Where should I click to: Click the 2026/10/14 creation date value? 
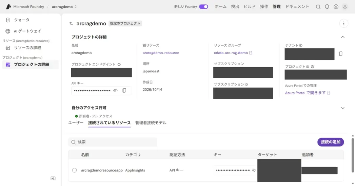152,89
